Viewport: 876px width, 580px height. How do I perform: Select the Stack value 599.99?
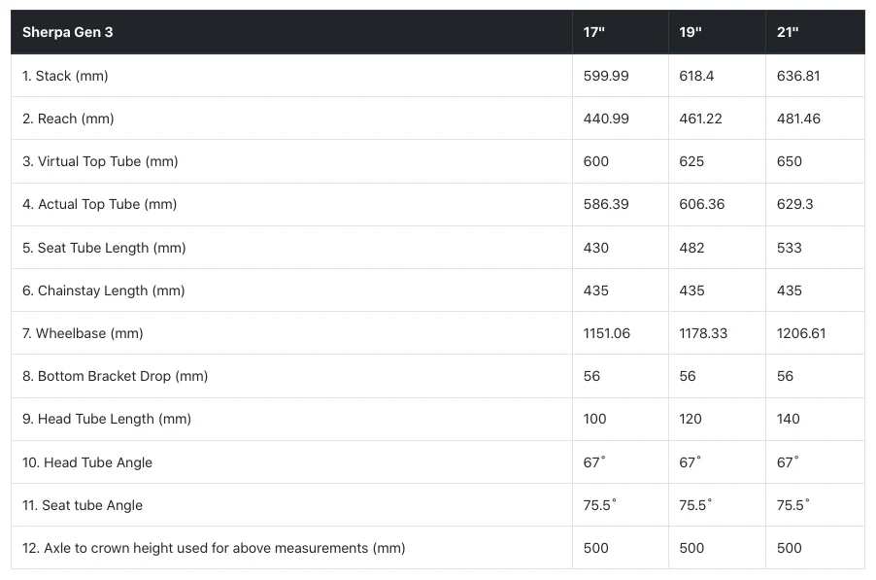606,76
